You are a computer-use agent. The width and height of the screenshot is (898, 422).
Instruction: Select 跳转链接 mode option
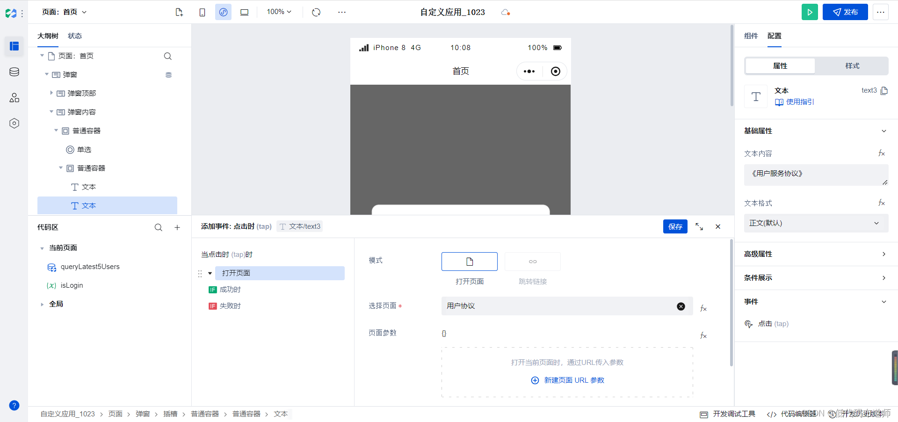[533, 262]
